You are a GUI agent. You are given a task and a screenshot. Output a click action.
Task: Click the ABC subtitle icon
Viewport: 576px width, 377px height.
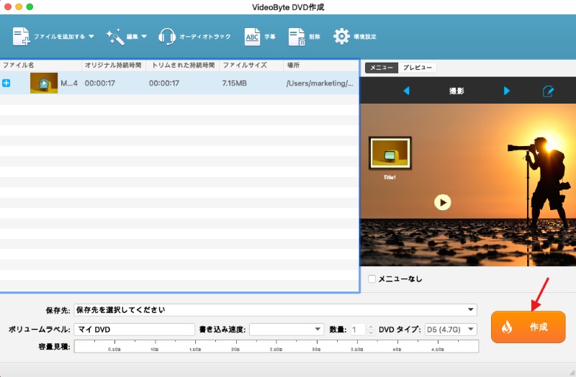point(252,37)
